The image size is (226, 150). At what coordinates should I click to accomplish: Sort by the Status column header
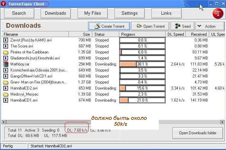pos(105,34)
